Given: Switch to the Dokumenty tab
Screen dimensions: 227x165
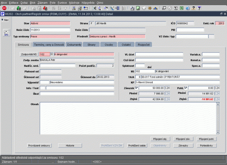Looking at the screenshot, I should 75,45.
